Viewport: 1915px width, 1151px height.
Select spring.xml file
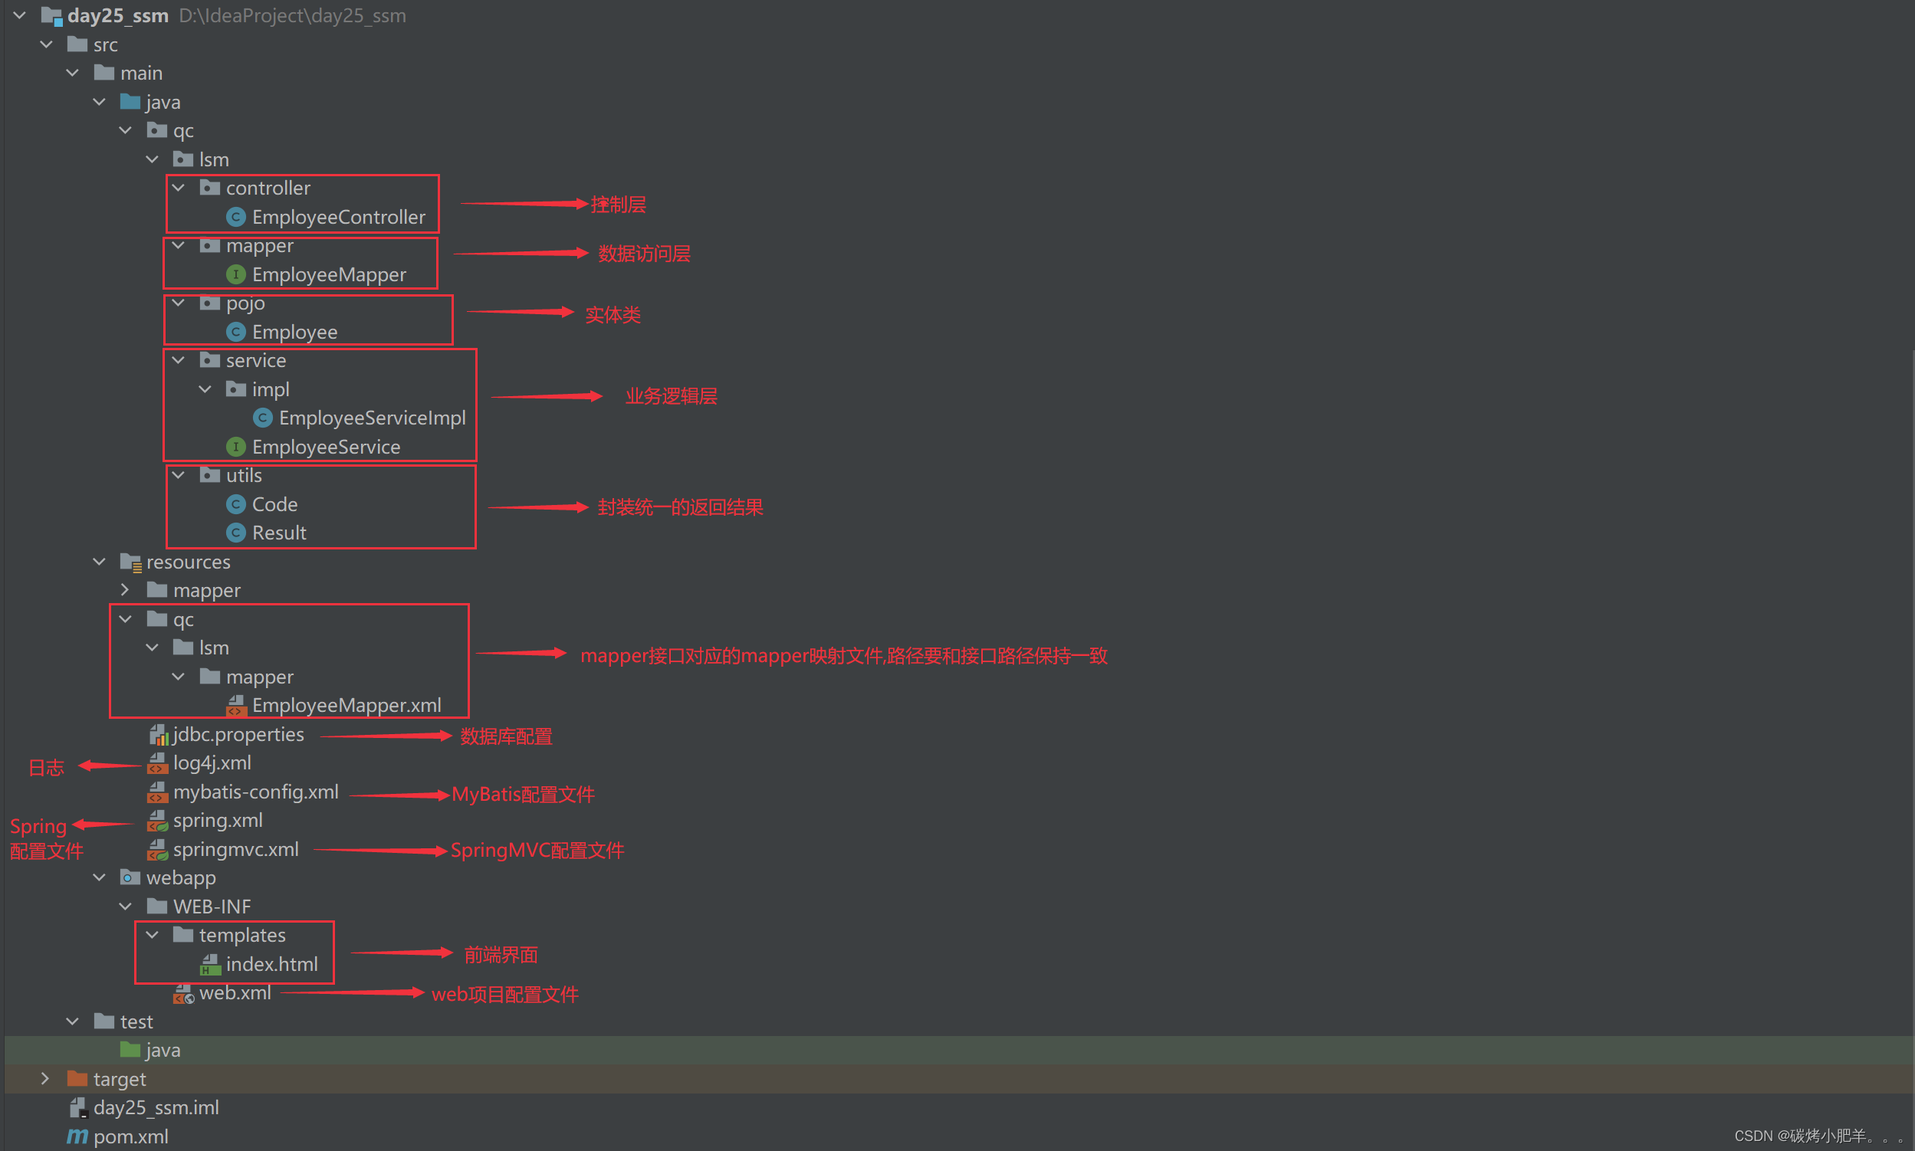218,821
